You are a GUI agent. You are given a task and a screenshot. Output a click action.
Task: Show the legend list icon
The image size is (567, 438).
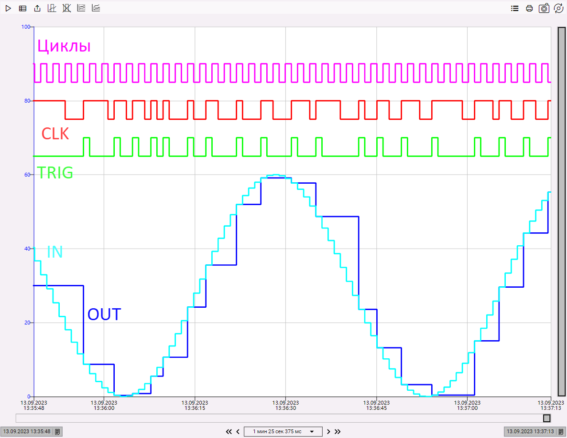click(x=515, y=8)
